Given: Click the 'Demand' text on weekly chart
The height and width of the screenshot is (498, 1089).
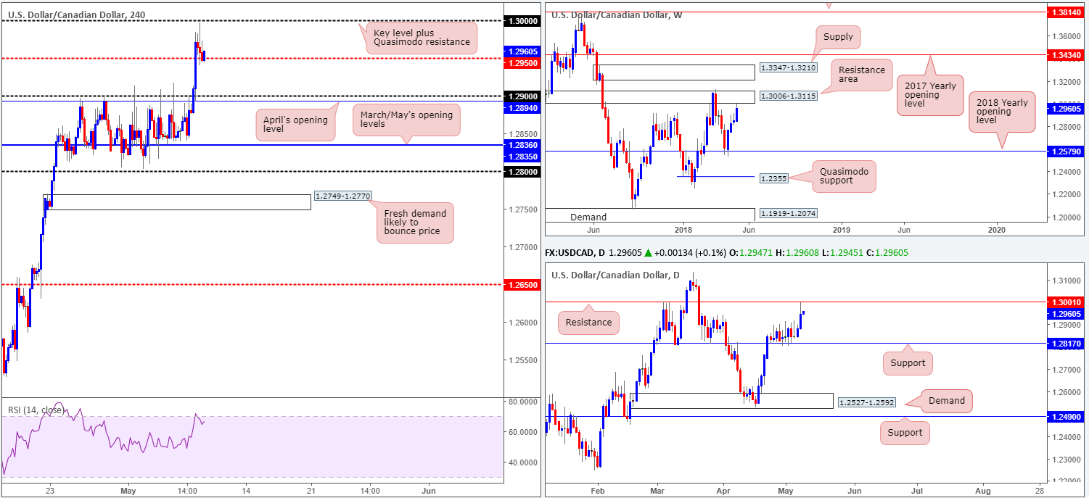Looking at the screenshot, I should (588, 217).
